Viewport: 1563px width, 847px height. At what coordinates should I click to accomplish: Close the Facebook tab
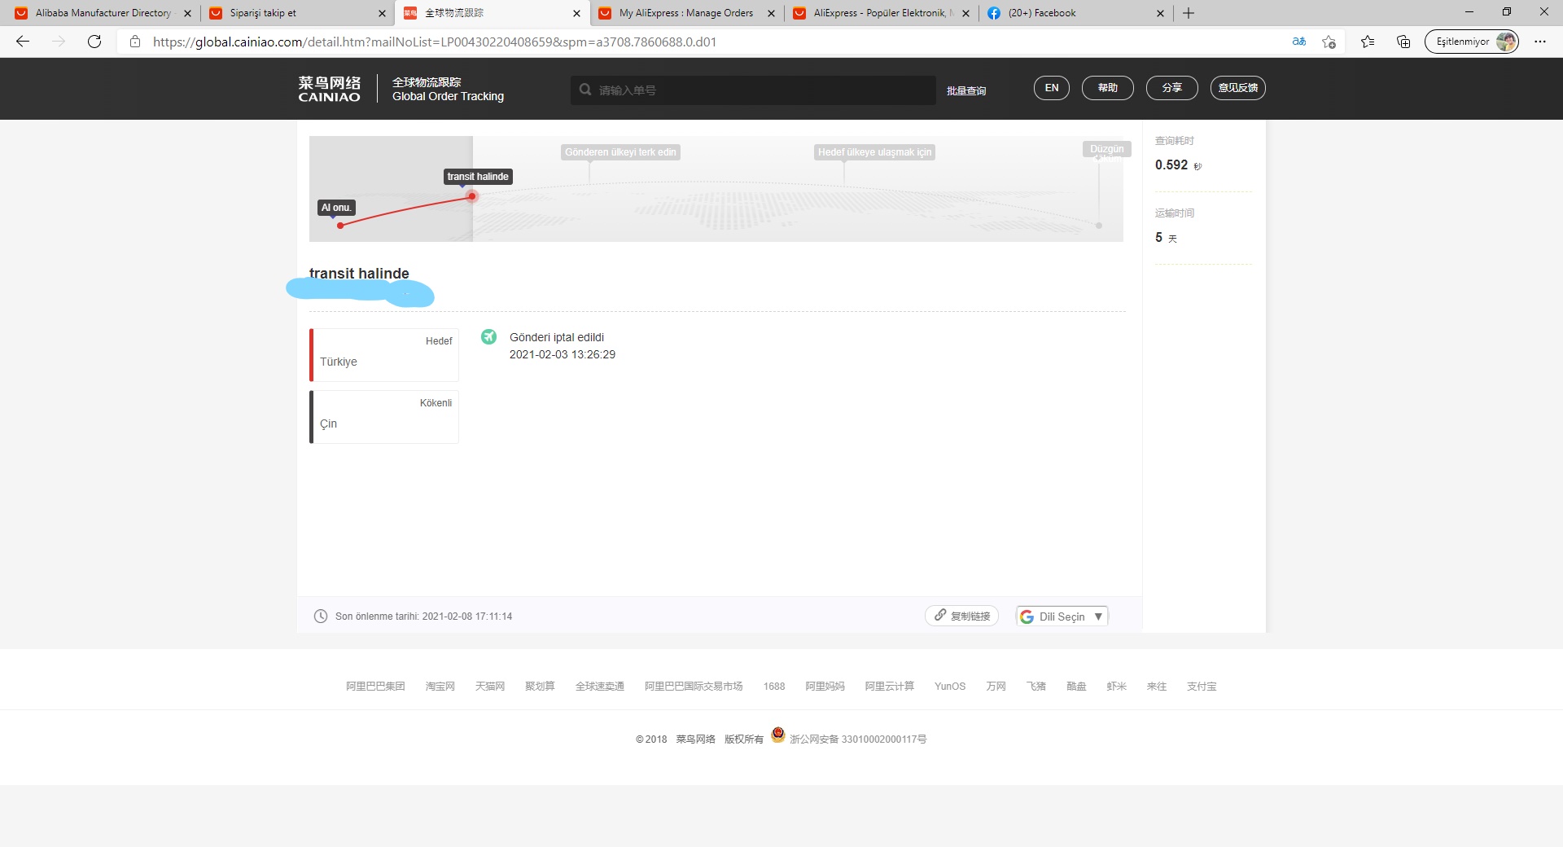[1160, 13]
